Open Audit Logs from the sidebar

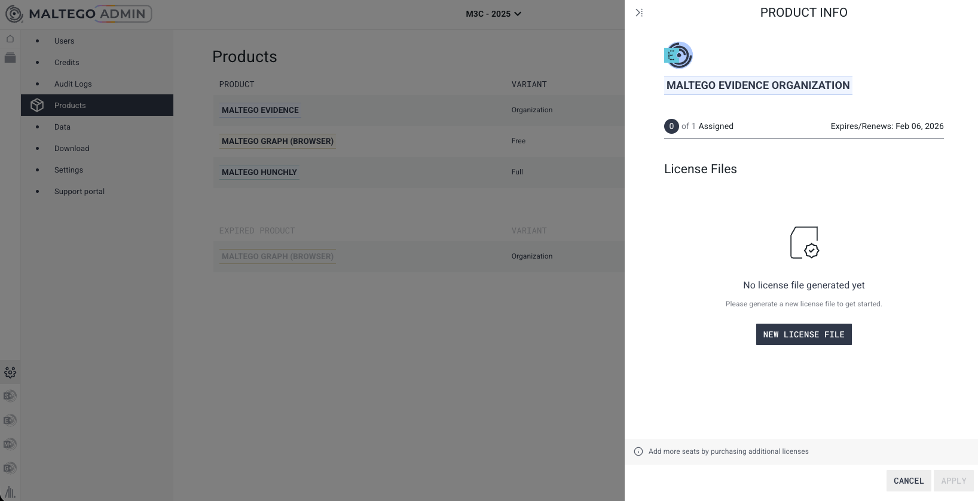[73, 84]
